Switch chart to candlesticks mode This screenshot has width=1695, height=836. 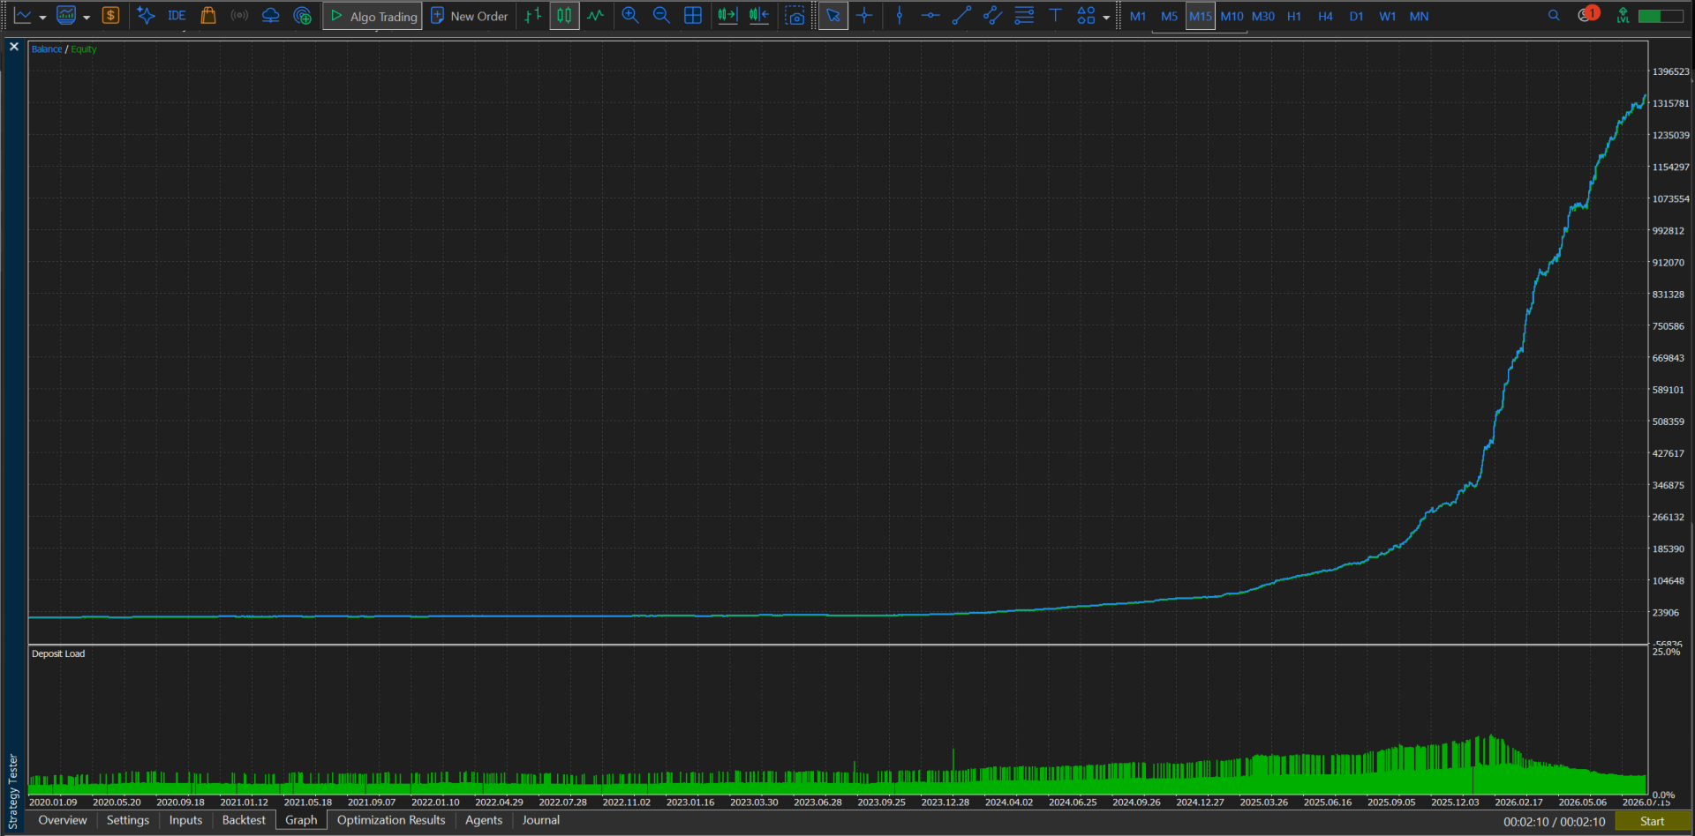[x=564, y=16]
